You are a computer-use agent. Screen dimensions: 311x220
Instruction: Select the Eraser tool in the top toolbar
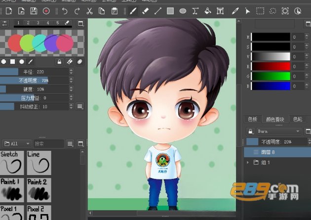[x=146, y=11]
